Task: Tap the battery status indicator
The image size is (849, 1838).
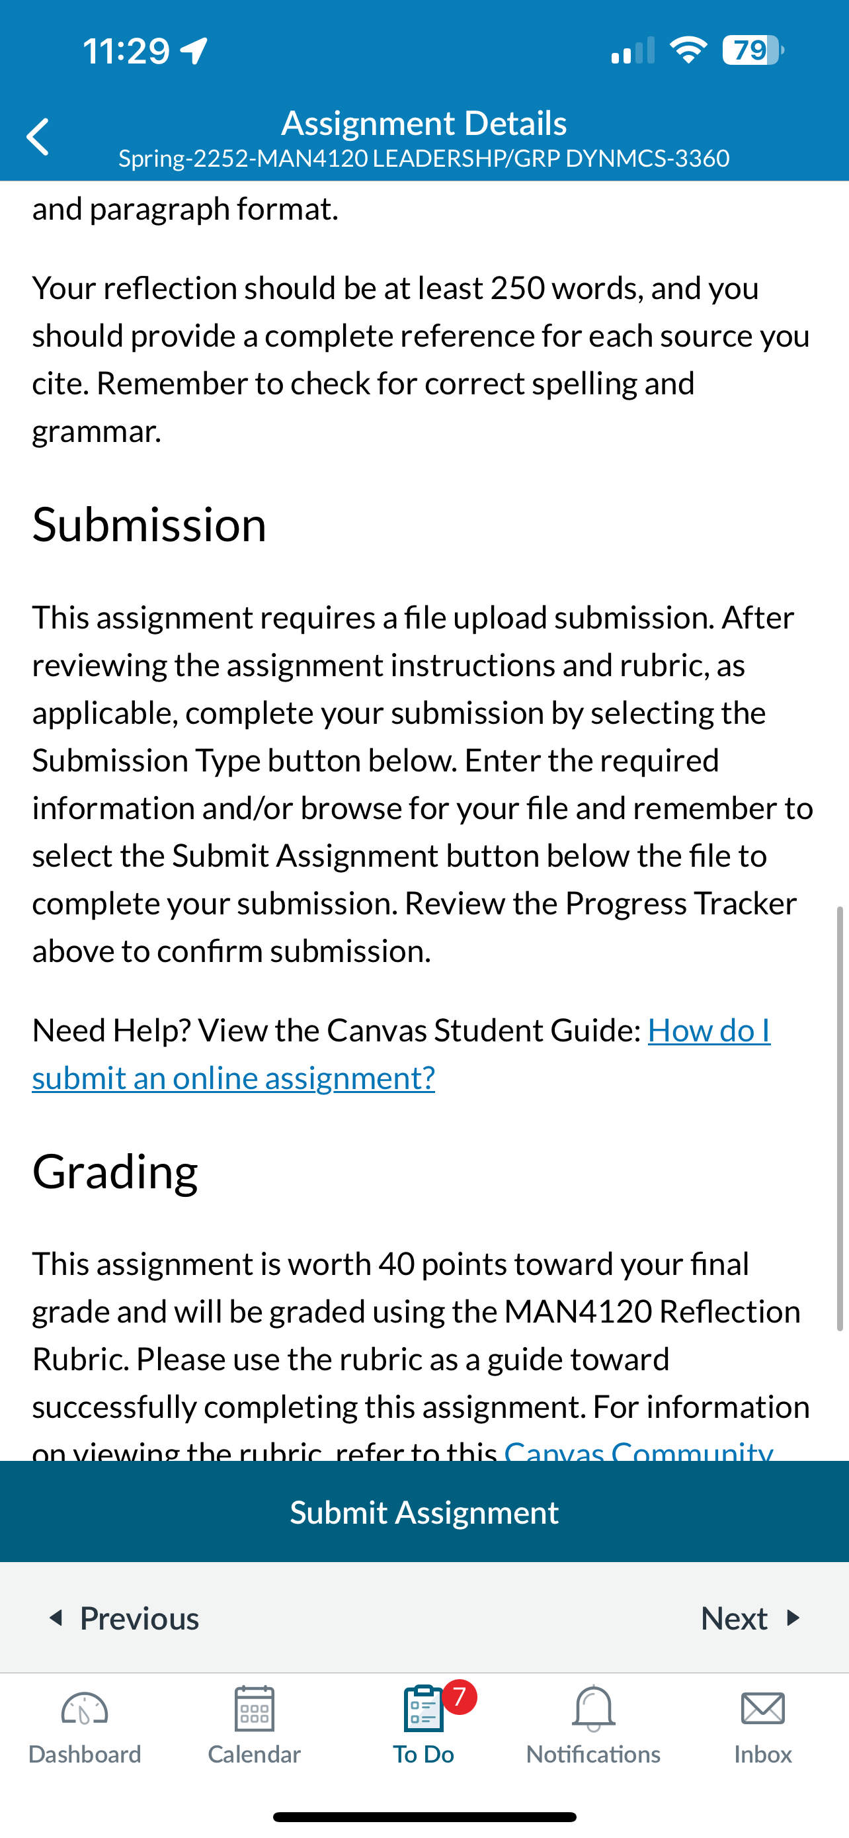Action: (x=752, y=51)
